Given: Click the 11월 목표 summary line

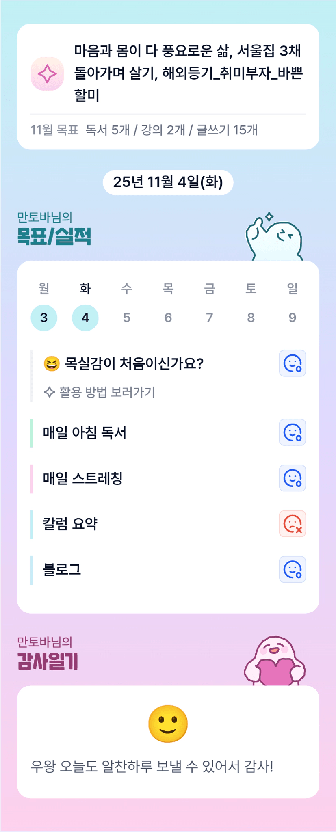Looking at the screenshot, I should (x=144, y=130).
